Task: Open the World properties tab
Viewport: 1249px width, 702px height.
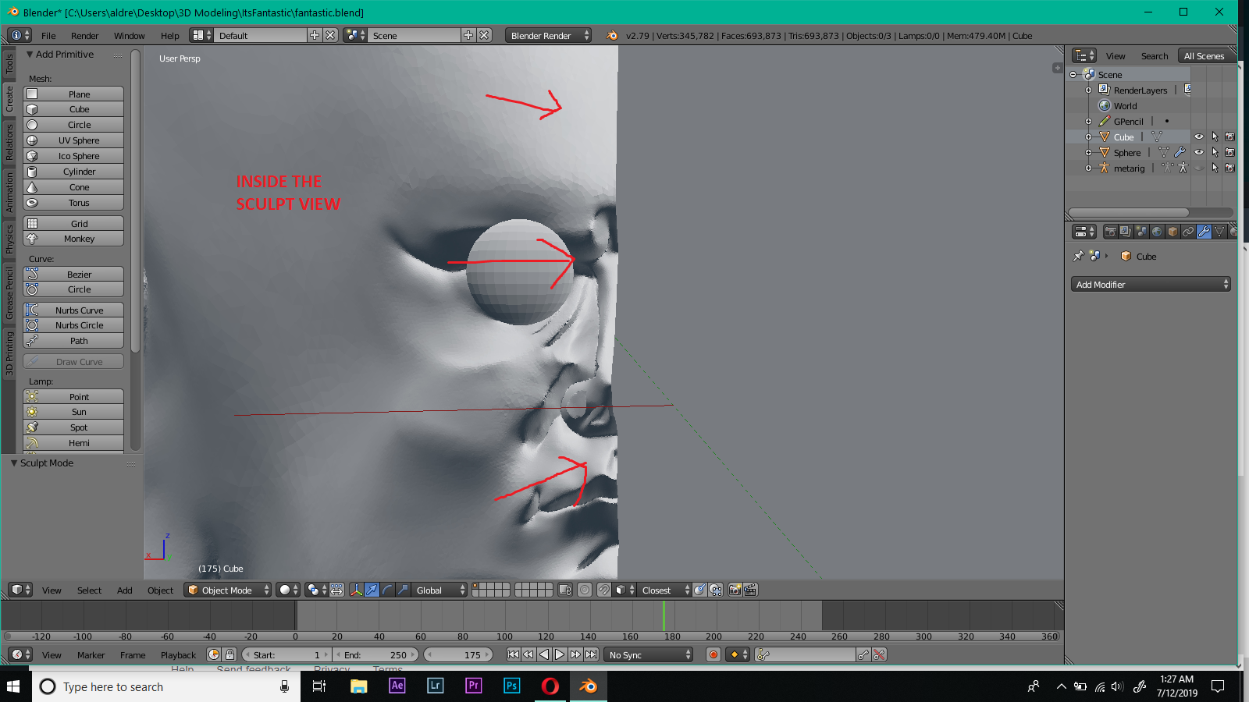Action: tap(1157, 232)
